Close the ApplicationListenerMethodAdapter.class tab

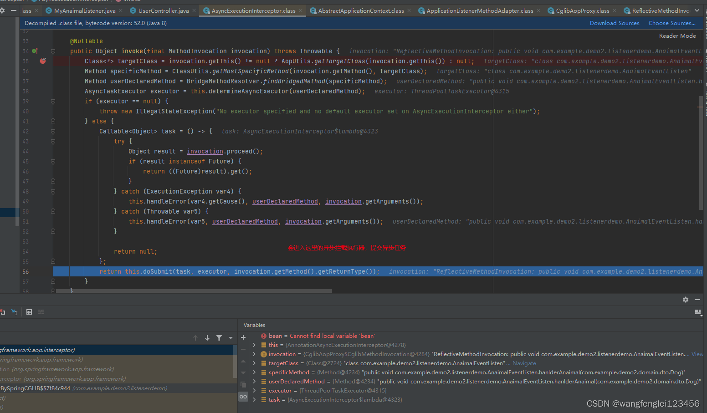pos(538,10)
